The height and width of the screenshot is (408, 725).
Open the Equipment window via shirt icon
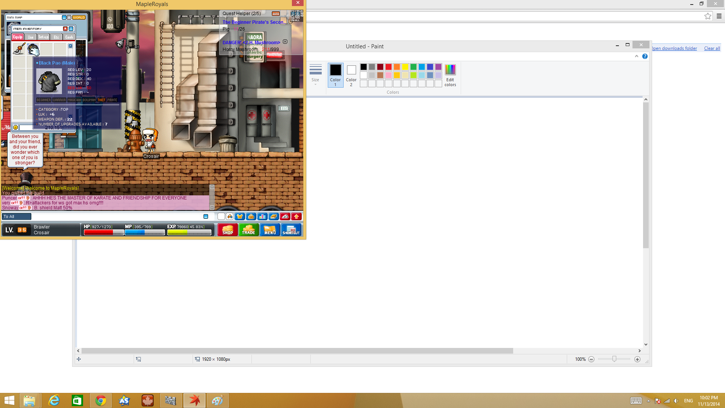[x=240, y=216]
